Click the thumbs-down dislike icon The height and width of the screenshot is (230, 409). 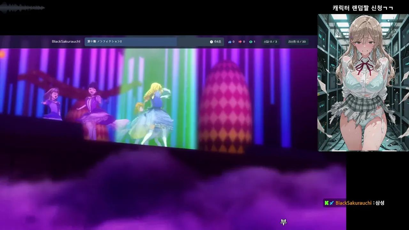click(x=240, y=42)
